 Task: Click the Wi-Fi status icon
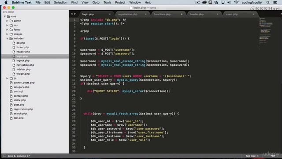pos(236,2)
